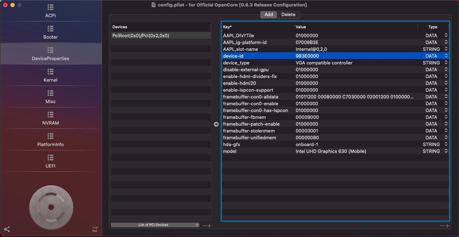Viewport: 459px width, 237px height.
Task: Click the PayPal donate icon
Action: pyautogui.click(x=95, y=229)
